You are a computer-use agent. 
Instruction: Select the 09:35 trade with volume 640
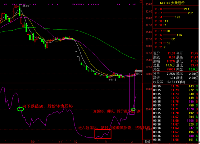pyautogui.click(x=176, y=102)
